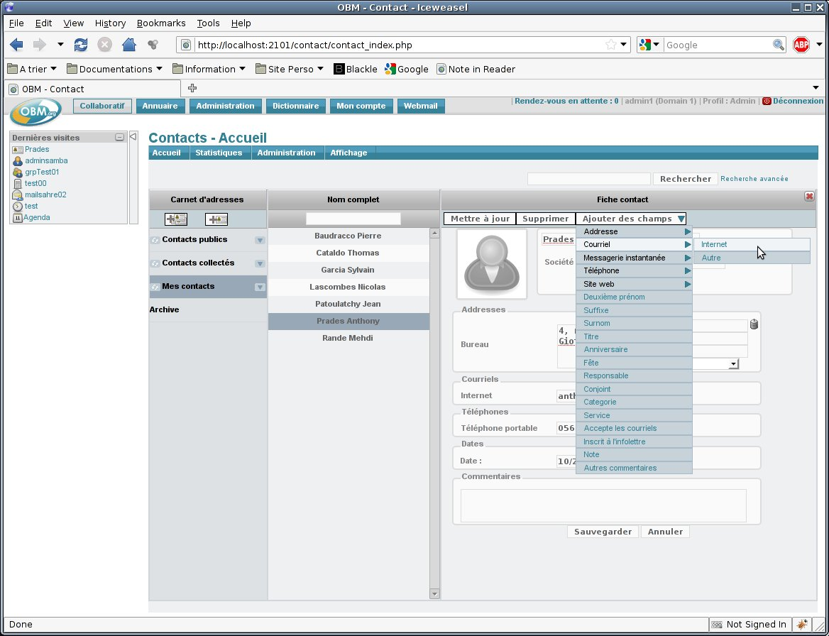829x636 pixels.
Task: Click the contact avatar photo placeholder
Action: coord(491,263)
